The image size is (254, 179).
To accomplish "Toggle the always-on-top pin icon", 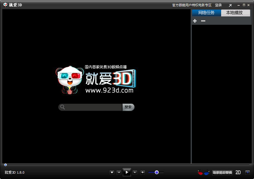I will click(x=230, y=5).
